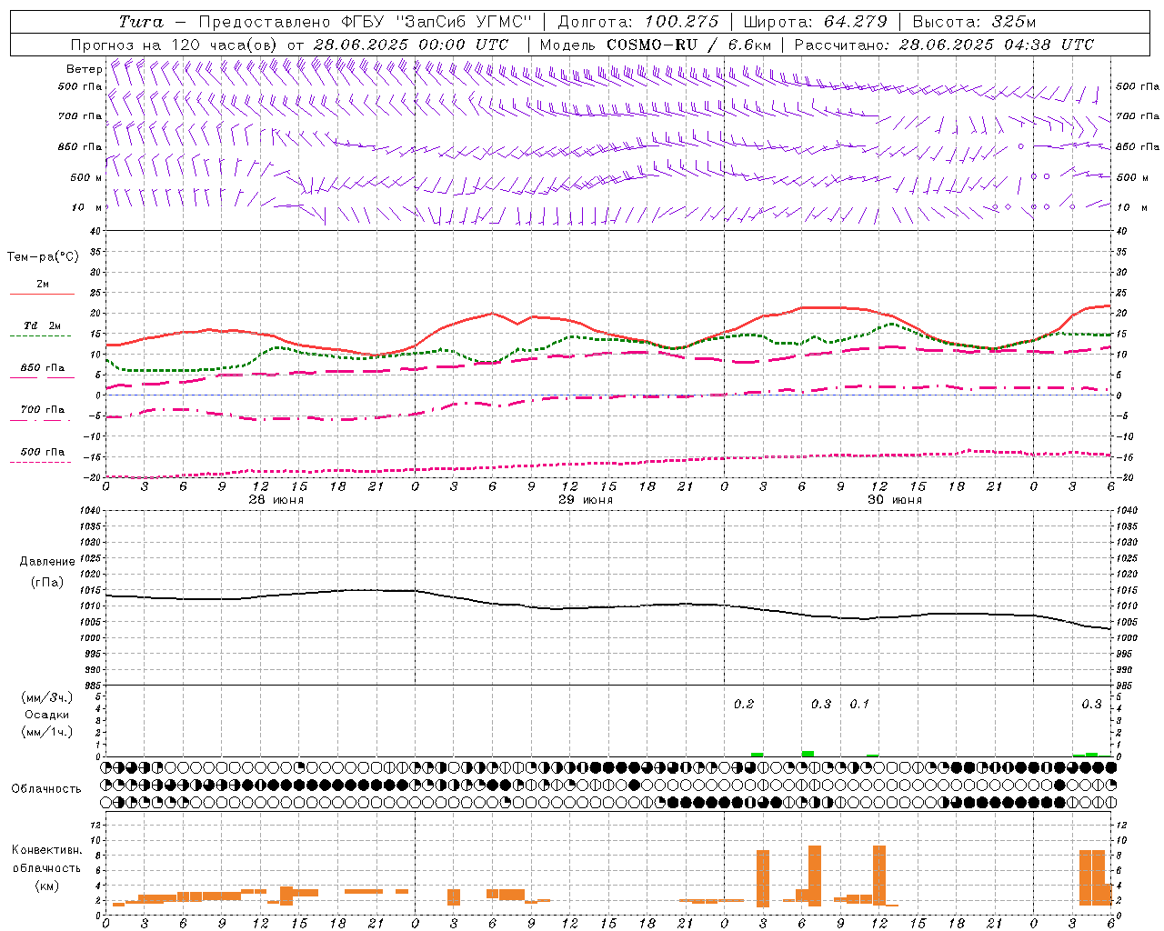The height and width of the screenshot is (931, 1164).
Task: Click the "(км)" unit under convective cloudiness
Action: click(x=46, y=886)
